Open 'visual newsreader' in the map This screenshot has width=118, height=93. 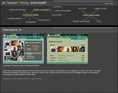[63, 11]
